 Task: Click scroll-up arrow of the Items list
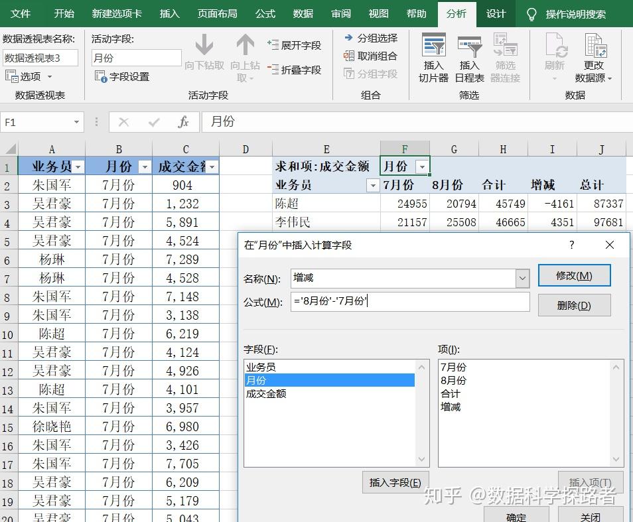(x=616, y=367)
